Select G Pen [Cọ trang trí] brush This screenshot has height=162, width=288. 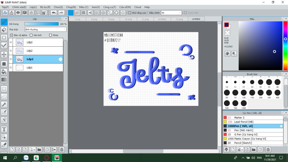pyautogui.click(x=253, y=134)
